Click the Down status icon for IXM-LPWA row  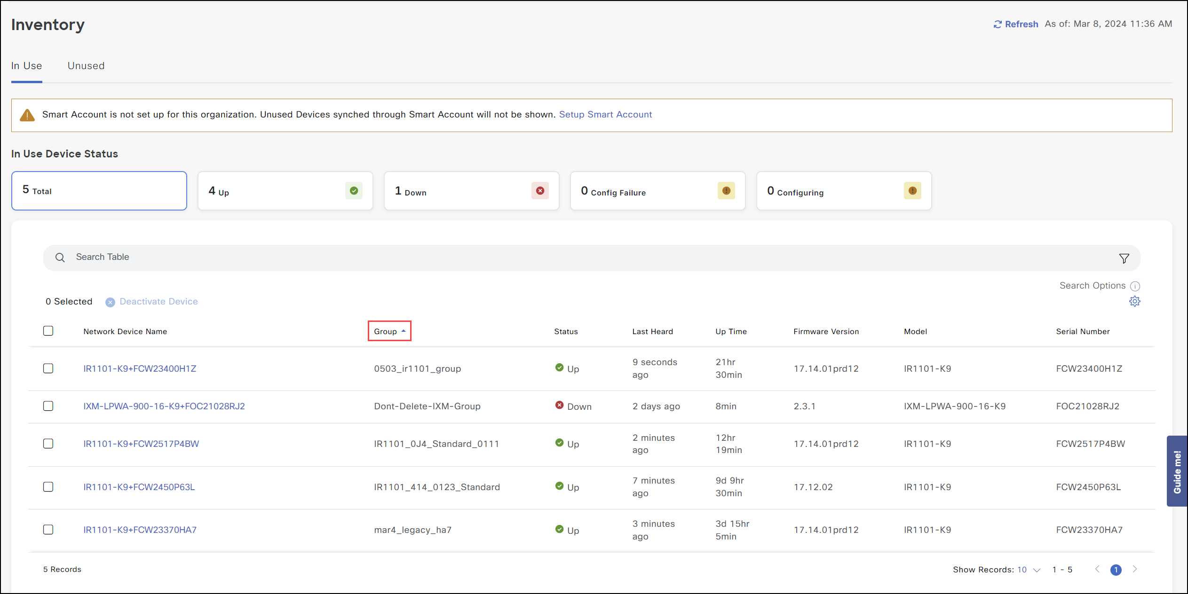click(559, 405)
